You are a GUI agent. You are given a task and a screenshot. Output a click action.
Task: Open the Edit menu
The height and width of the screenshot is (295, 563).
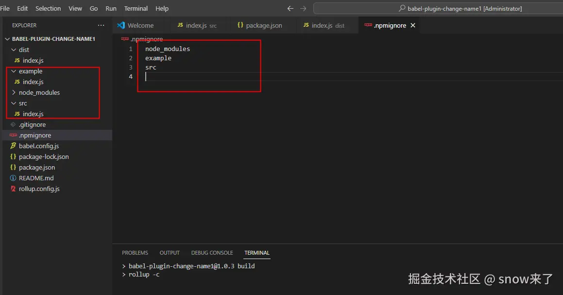[x=22, y=8]
